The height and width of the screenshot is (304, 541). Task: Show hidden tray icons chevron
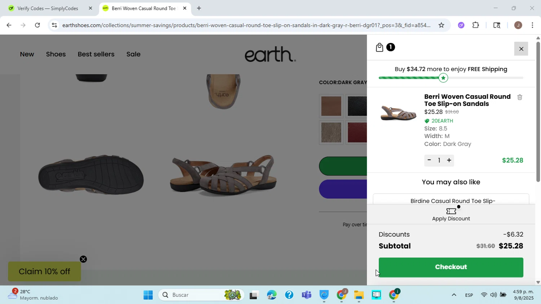pos(454,295)
